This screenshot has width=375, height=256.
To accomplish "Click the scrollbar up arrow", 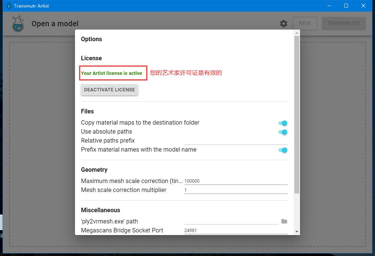I will (297, 33).
